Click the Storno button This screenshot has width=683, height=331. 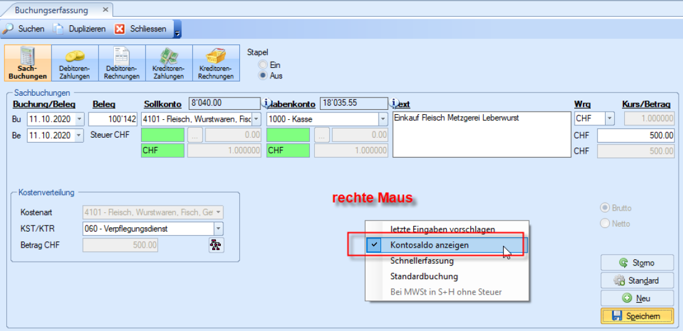(x=637, y=262)
